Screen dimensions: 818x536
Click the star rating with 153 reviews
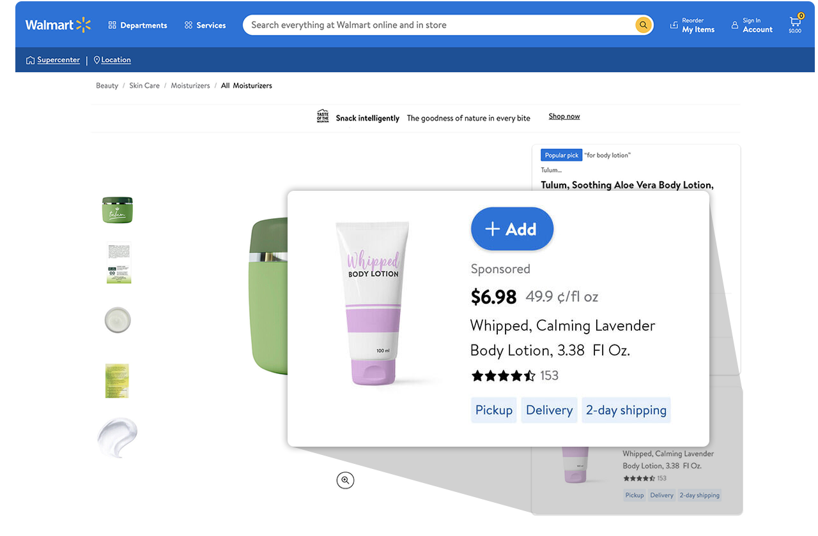coord(514,376)
